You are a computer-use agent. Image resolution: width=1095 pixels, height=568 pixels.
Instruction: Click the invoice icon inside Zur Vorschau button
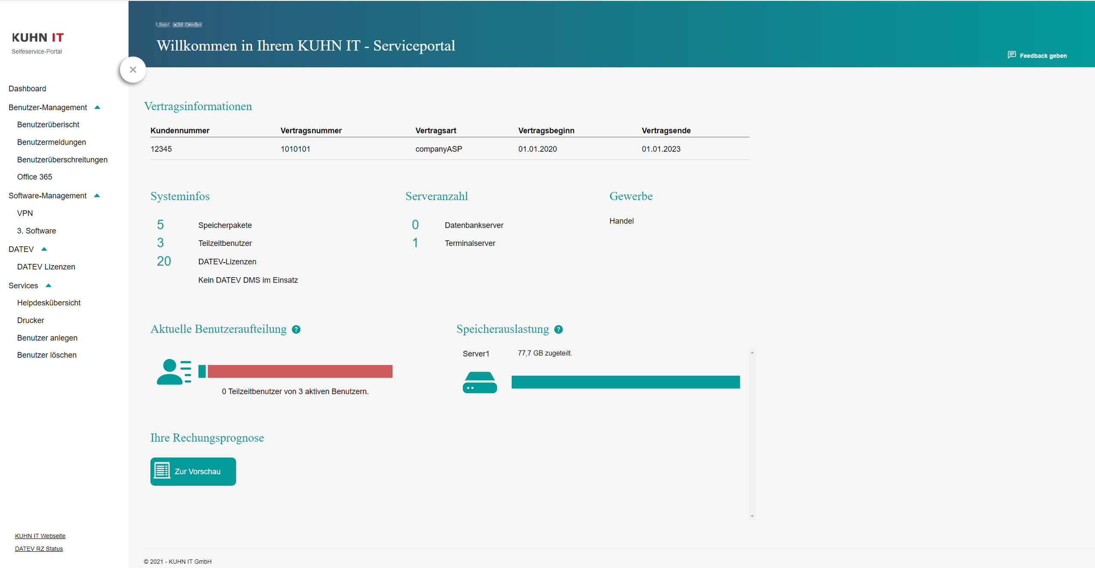coord(162,471)
